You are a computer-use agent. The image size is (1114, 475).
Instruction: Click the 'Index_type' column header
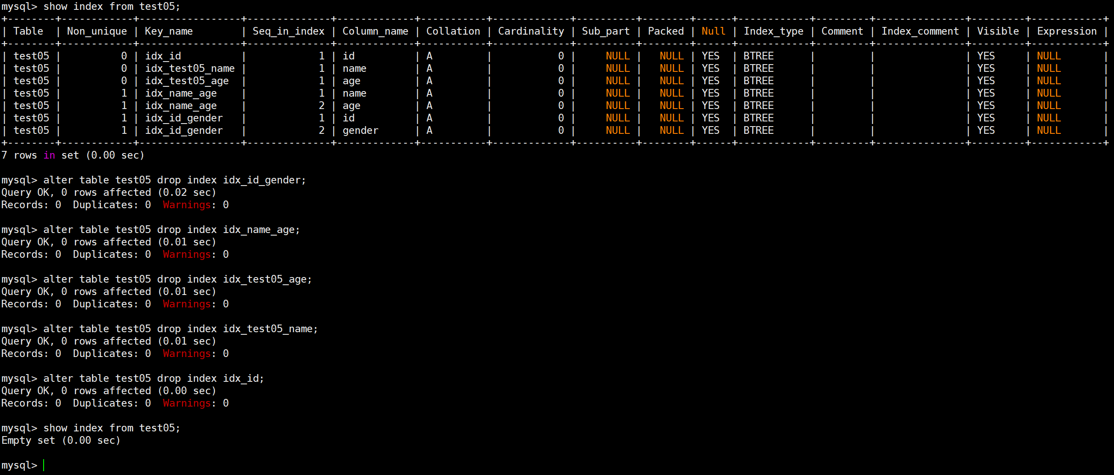774,32
